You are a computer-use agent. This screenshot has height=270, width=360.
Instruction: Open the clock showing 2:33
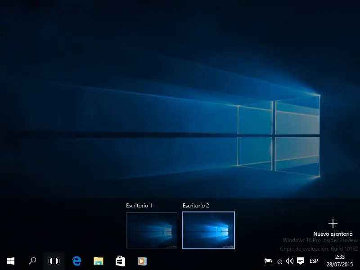[340, 261]
